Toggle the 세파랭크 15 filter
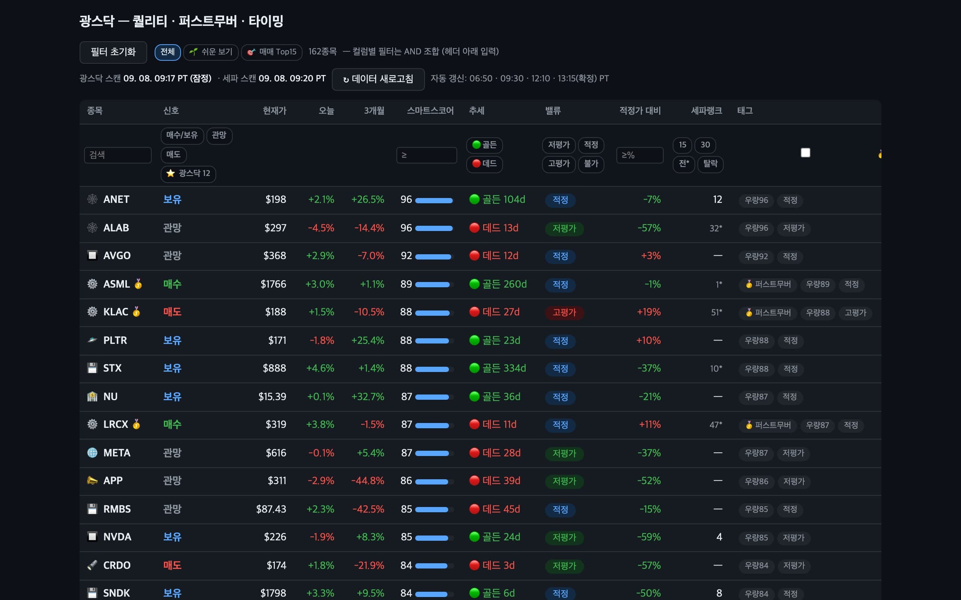Viewport: 961px width, 600px height. point(682,145)
